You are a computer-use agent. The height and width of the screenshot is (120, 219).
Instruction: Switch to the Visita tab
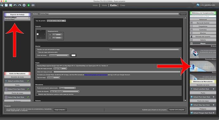point(104,5)
